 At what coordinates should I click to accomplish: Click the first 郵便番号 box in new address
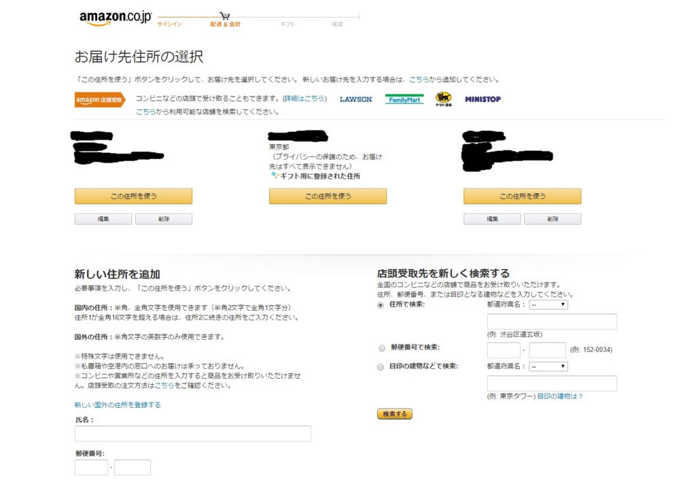point(91,468)
